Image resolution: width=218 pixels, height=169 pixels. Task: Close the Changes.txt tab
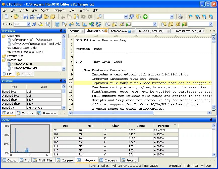[x=106, y=31]
